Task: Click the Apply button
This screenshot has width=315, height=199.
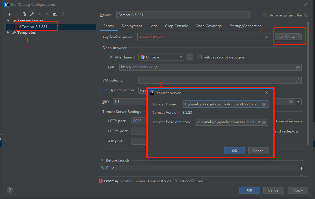Action: [298, 190]
